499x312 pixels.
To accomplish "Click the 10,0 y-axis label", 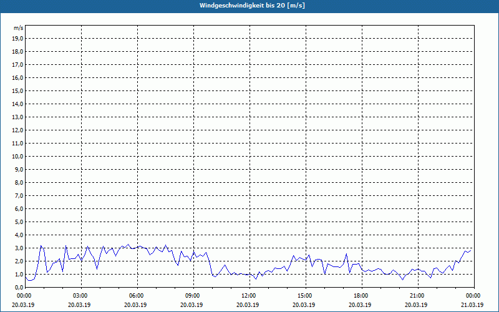I will click(x=18, y=156).
